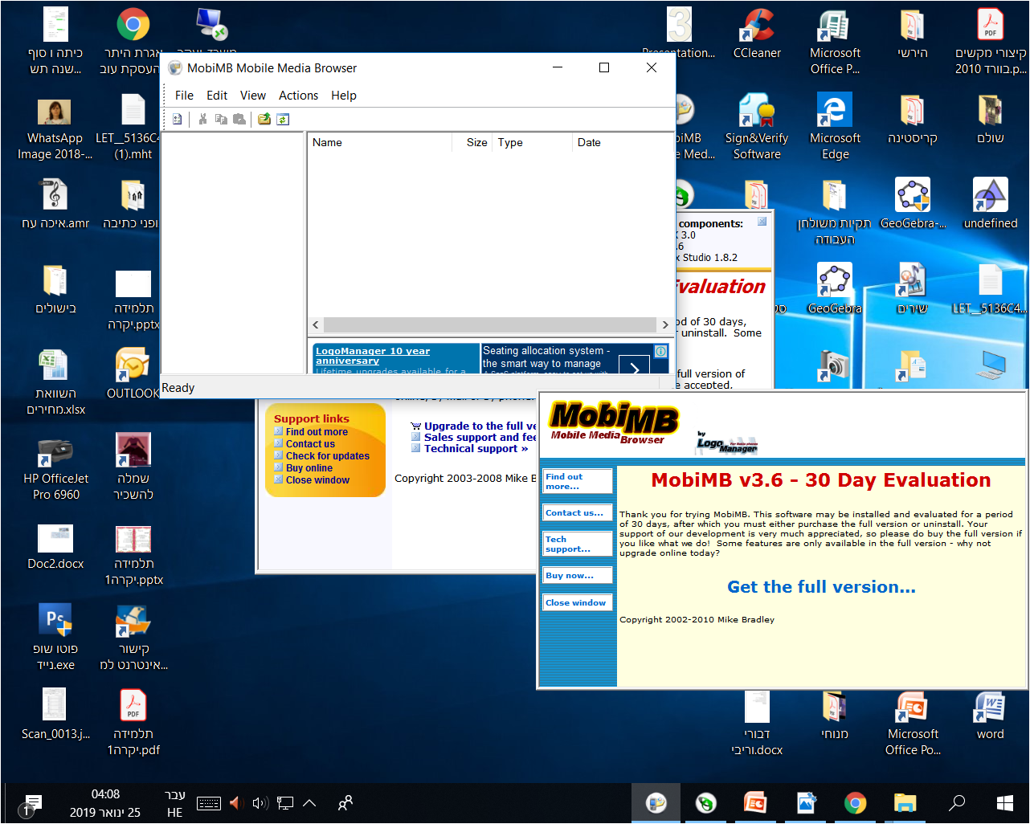Click 'Sales support and feedback' link
This screenshot has height=824, width=1030.
pos(480,438)
